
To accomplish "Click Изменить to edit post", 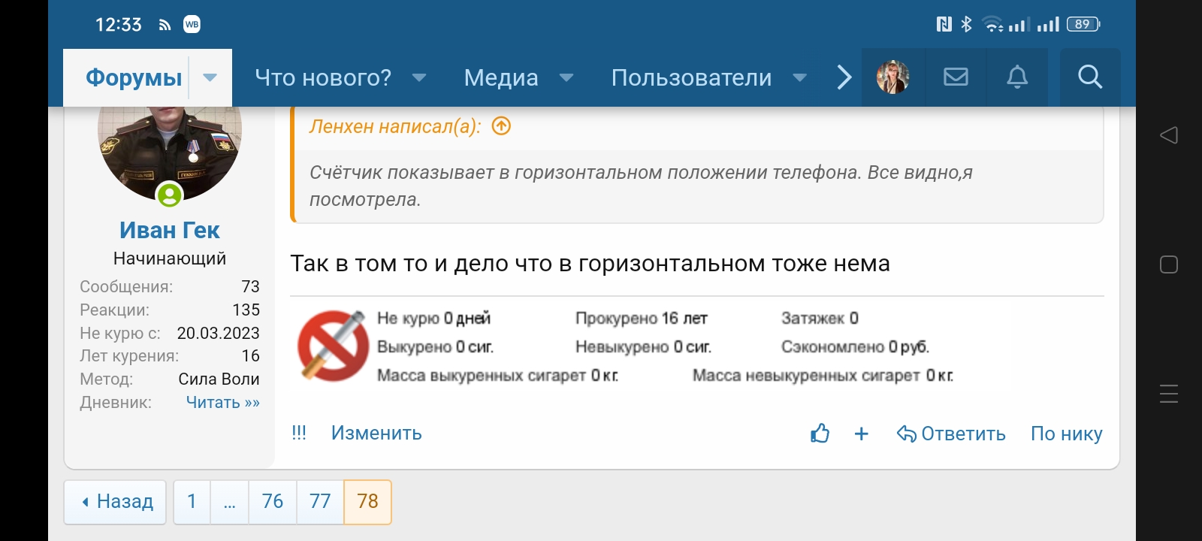I will coord(376,433).
